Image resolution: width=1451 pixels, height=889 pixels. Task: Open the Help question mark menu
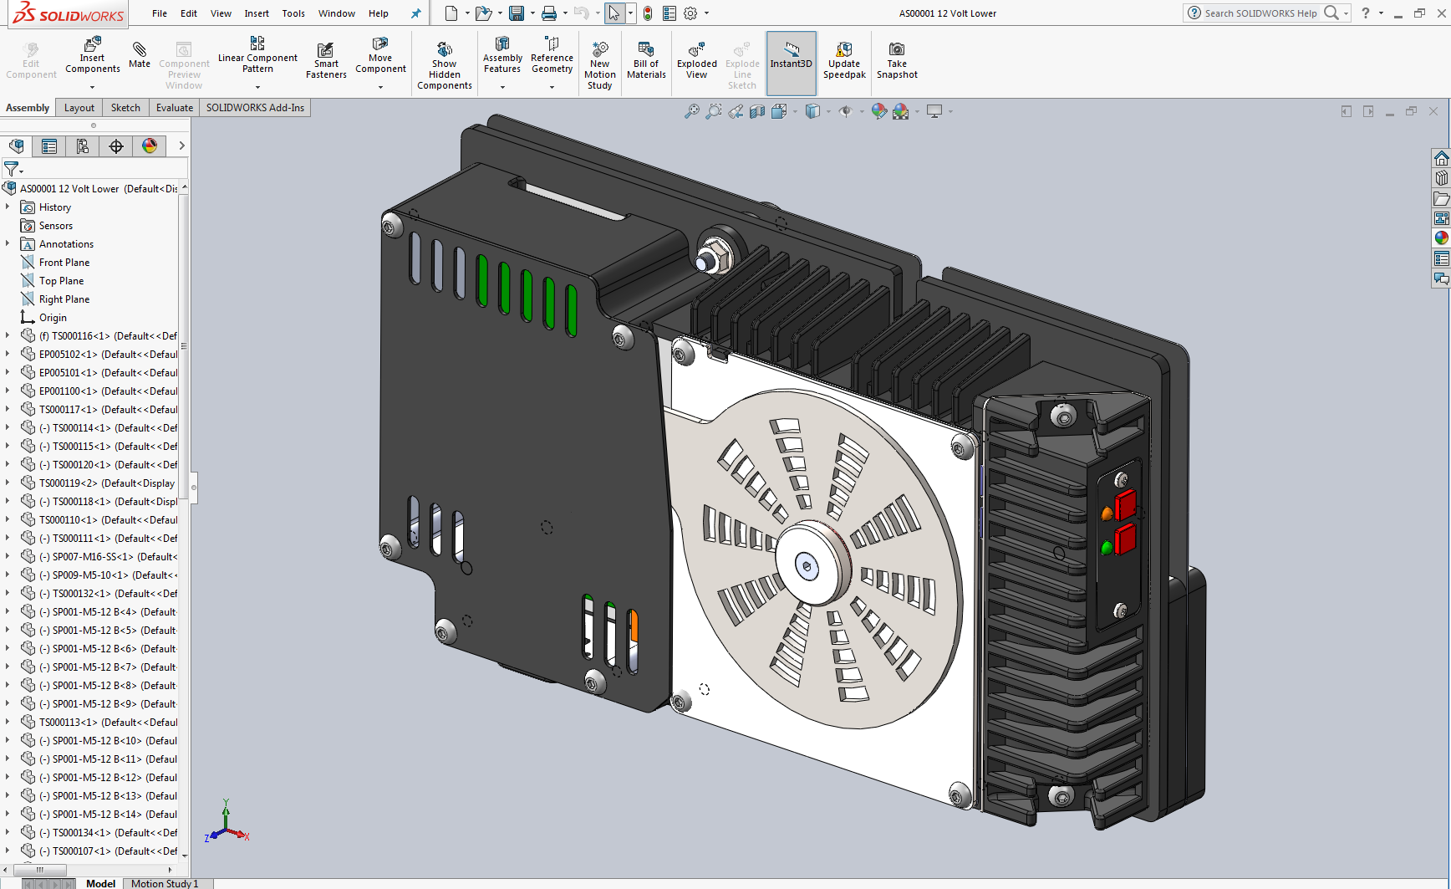tap(1366, 13)
